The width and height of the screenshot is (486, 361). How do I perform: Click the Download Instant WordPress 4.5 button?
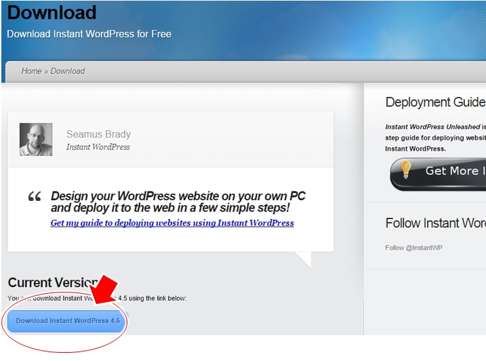(x=66, y=321)
